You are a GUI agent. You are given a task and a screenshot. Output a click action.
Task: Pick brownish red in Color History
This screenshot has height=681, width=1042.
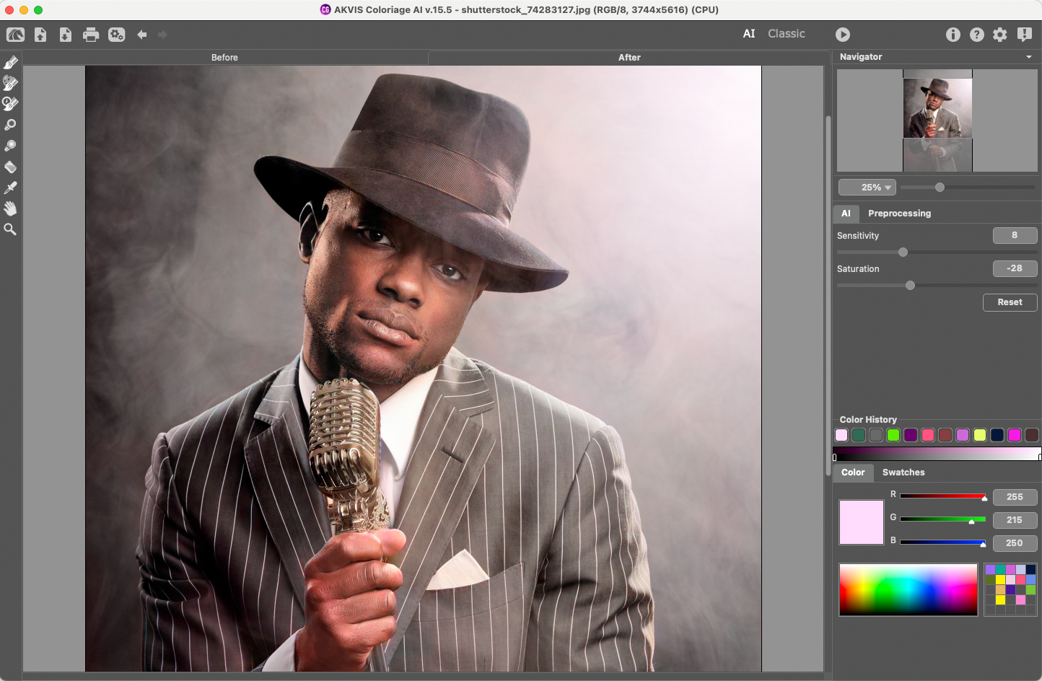(x=945, y=435)
